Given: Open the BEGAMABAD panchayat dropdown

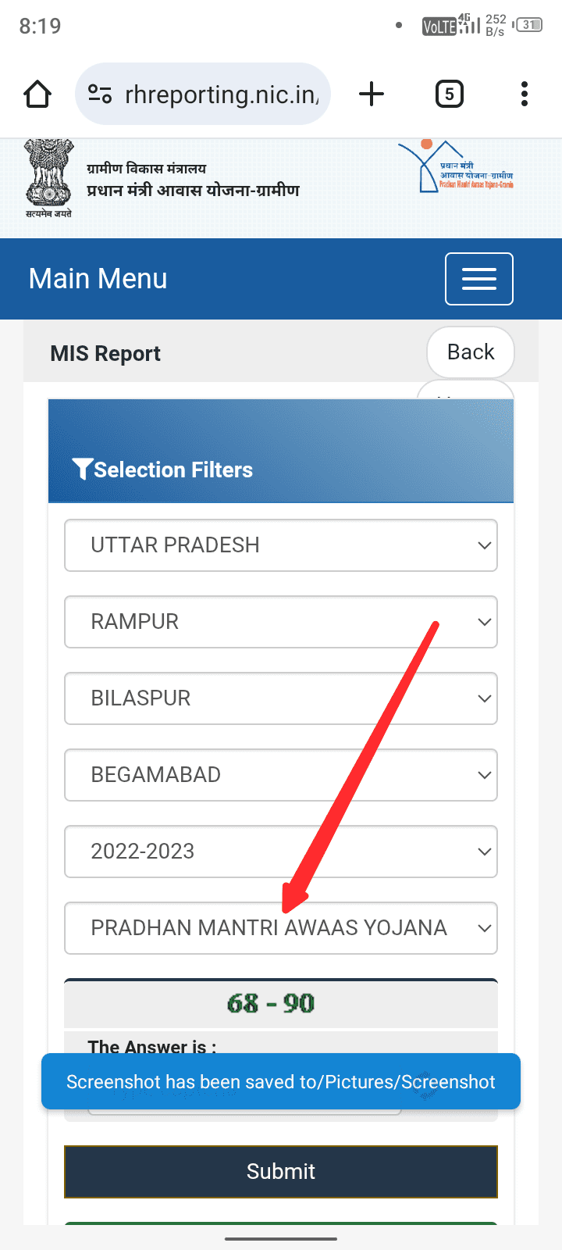Looking at the screenshot, I should pos(281,775).
